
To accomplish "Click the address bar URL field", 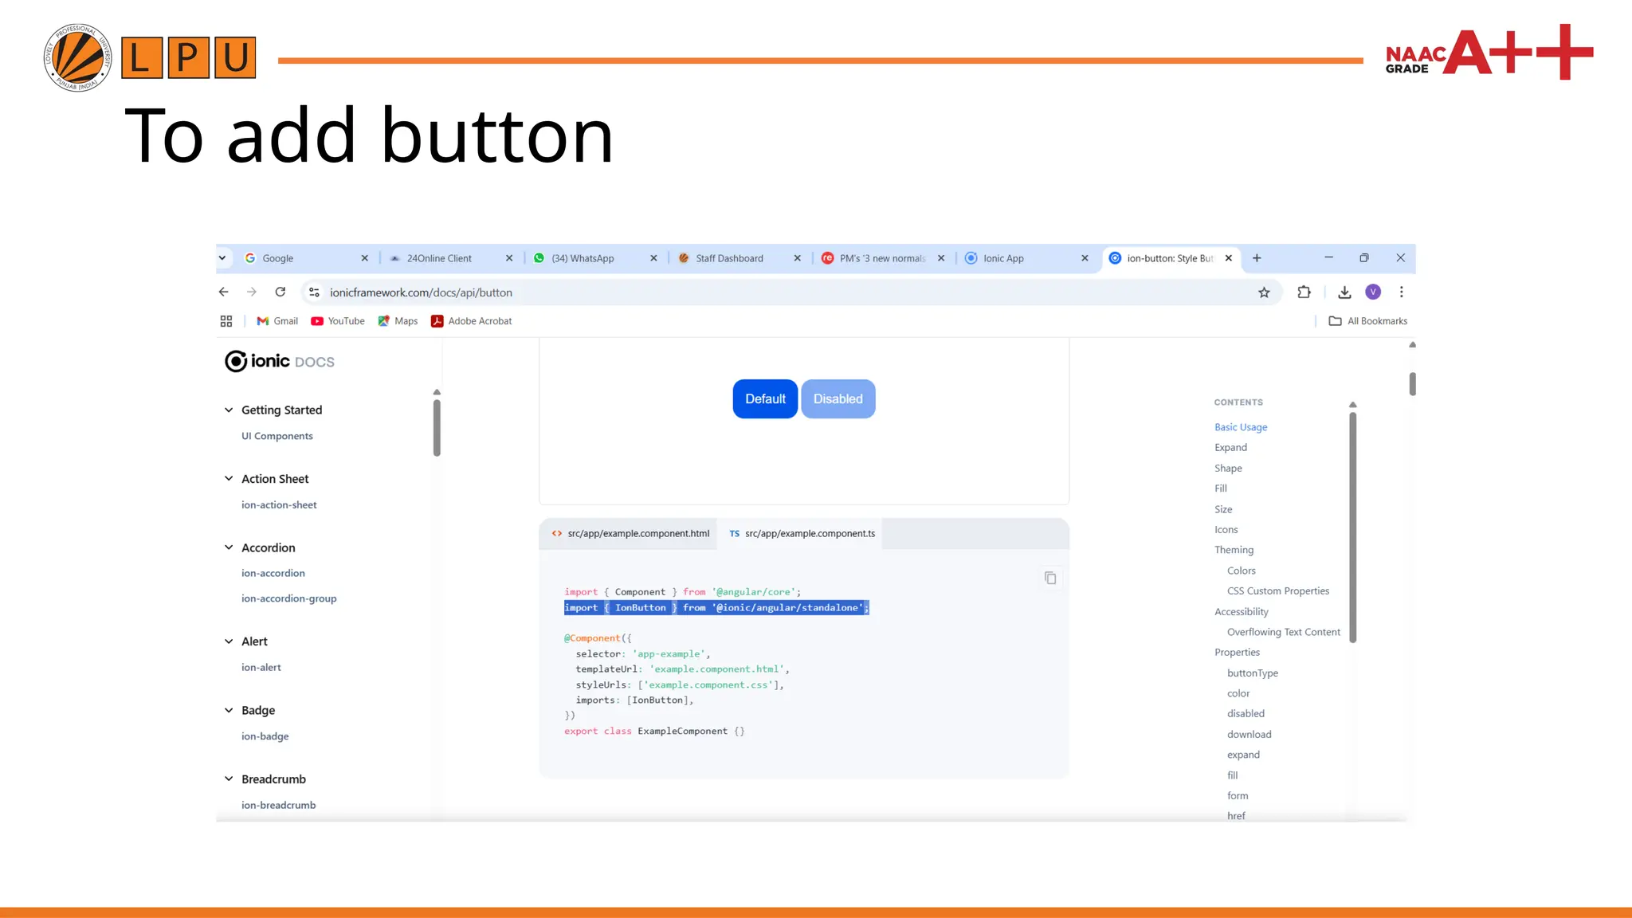I will tap(717, 292).
